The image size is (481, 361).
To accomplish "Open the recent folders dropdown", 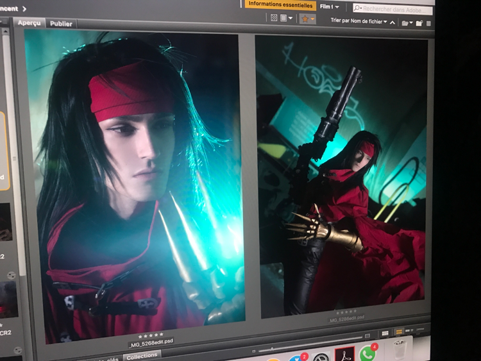I will [407, 23].
